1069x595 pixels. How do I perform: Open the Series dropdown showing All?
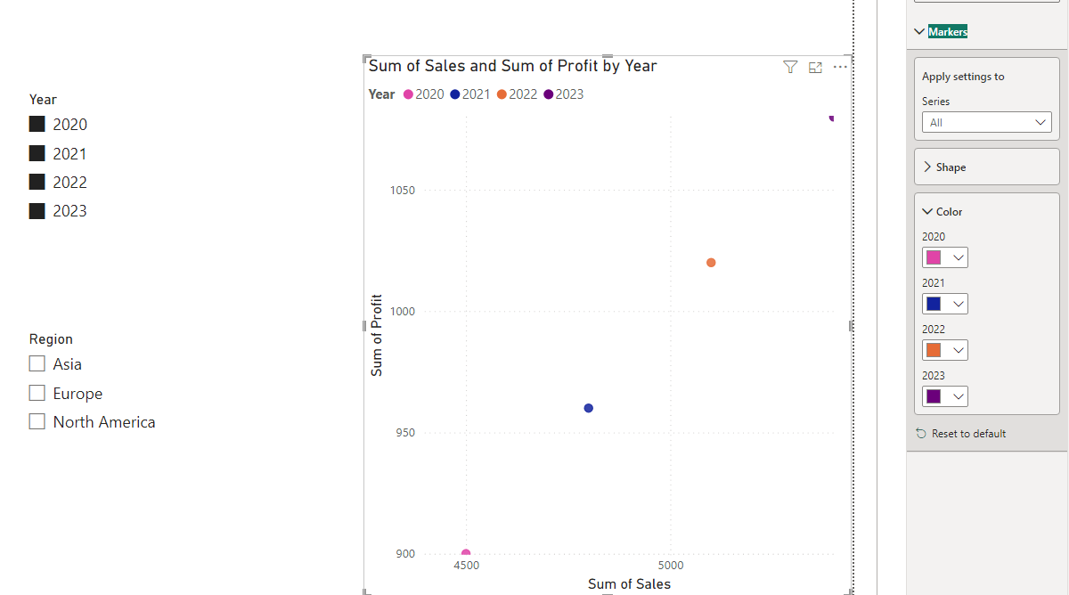point(987,122)
